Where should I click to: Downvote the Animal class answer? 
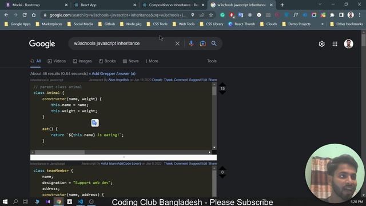coord(222,93)
